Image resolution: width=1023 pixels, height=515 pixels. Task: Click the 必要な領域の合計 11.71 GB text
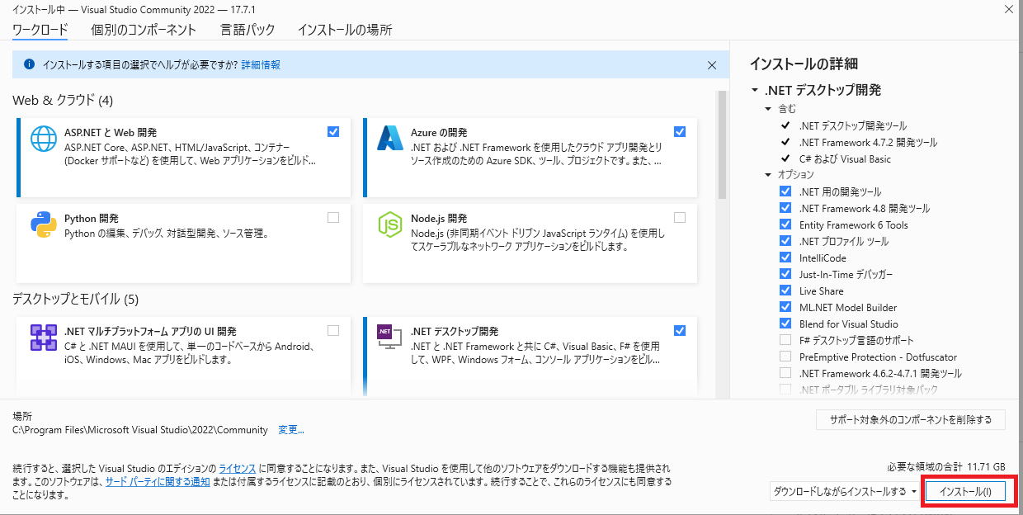coord(946,466)
